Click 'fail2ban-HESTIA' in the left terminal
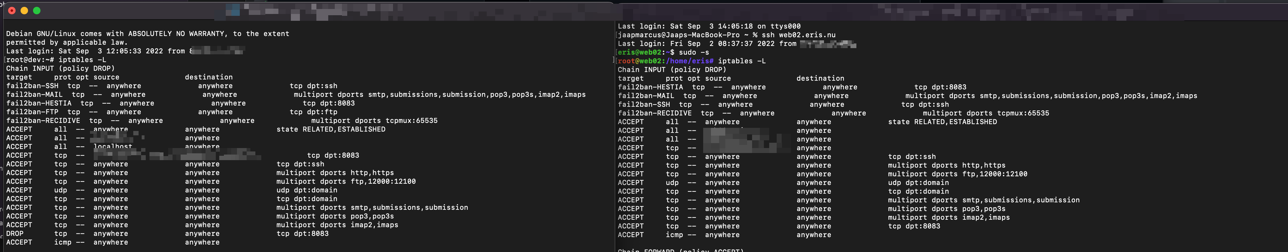 [x=39, y=103]
